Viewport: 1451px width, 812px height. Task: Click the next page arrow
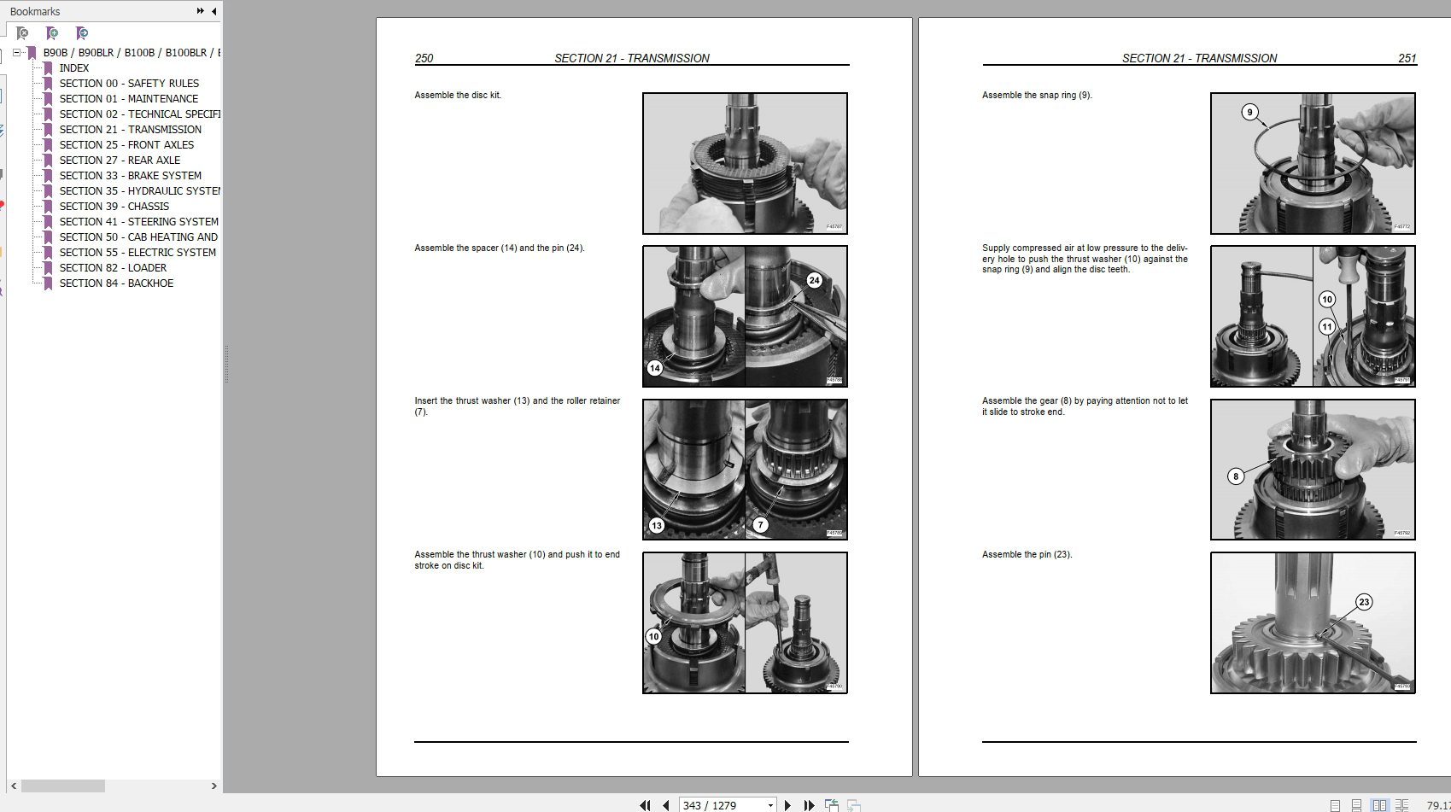(x=787, y=803)
